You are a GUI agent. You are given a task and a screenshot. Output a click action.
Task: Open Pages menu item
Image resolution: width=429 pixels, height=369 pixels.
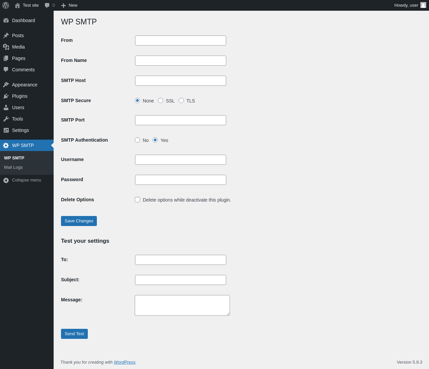[27, 58]
